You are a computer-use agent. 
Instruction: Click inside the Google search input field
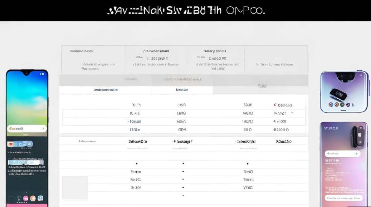23,129
